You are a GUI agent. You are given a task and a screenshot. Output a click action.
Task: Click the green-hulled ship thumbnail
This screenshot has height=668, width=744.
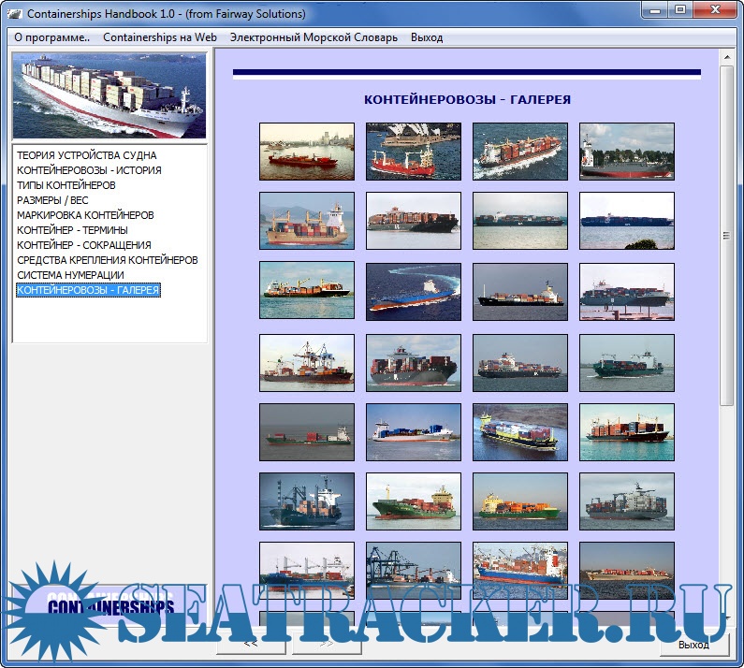click(x=414, y=501)
